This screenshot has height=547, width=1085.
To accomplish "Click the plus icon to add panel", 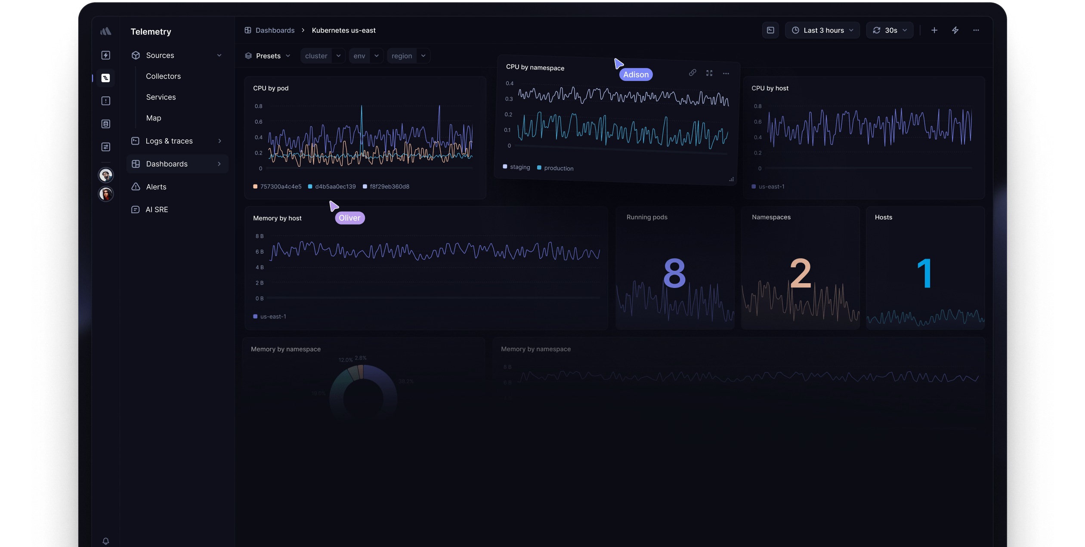I will tap(934, 30).
